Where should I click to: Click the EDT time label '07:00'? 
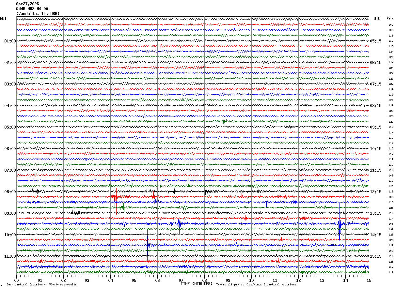(x=10, y=170)
